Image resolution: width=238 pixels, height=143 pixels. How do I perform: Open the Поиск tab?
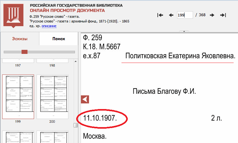pyautogui.click(x=59, y=39)
